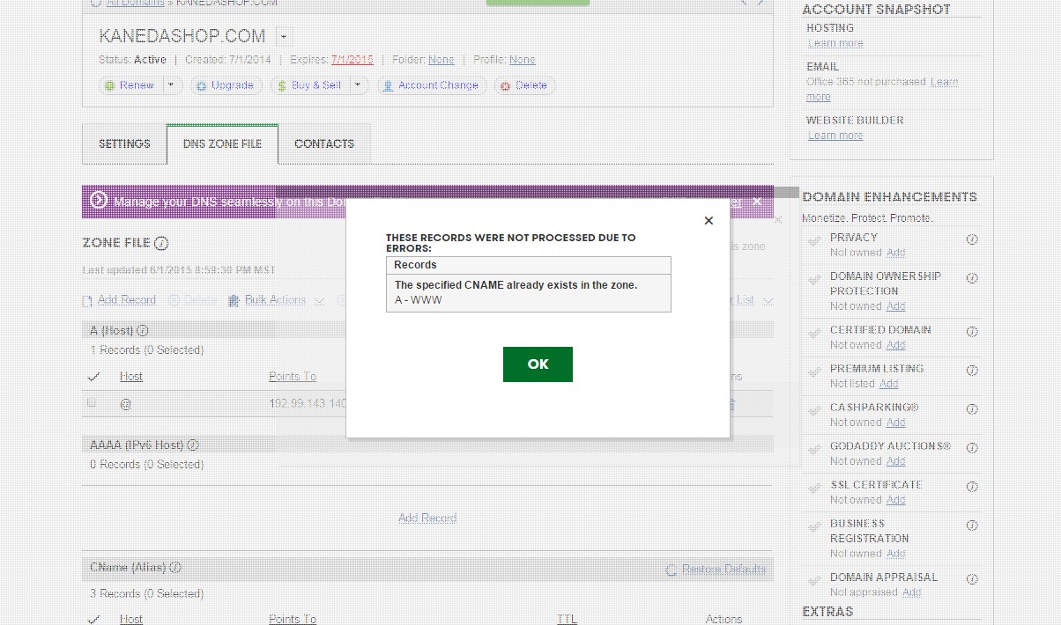Click the Renew button
Screen dimensions: 1061x625
pos(129,85)
